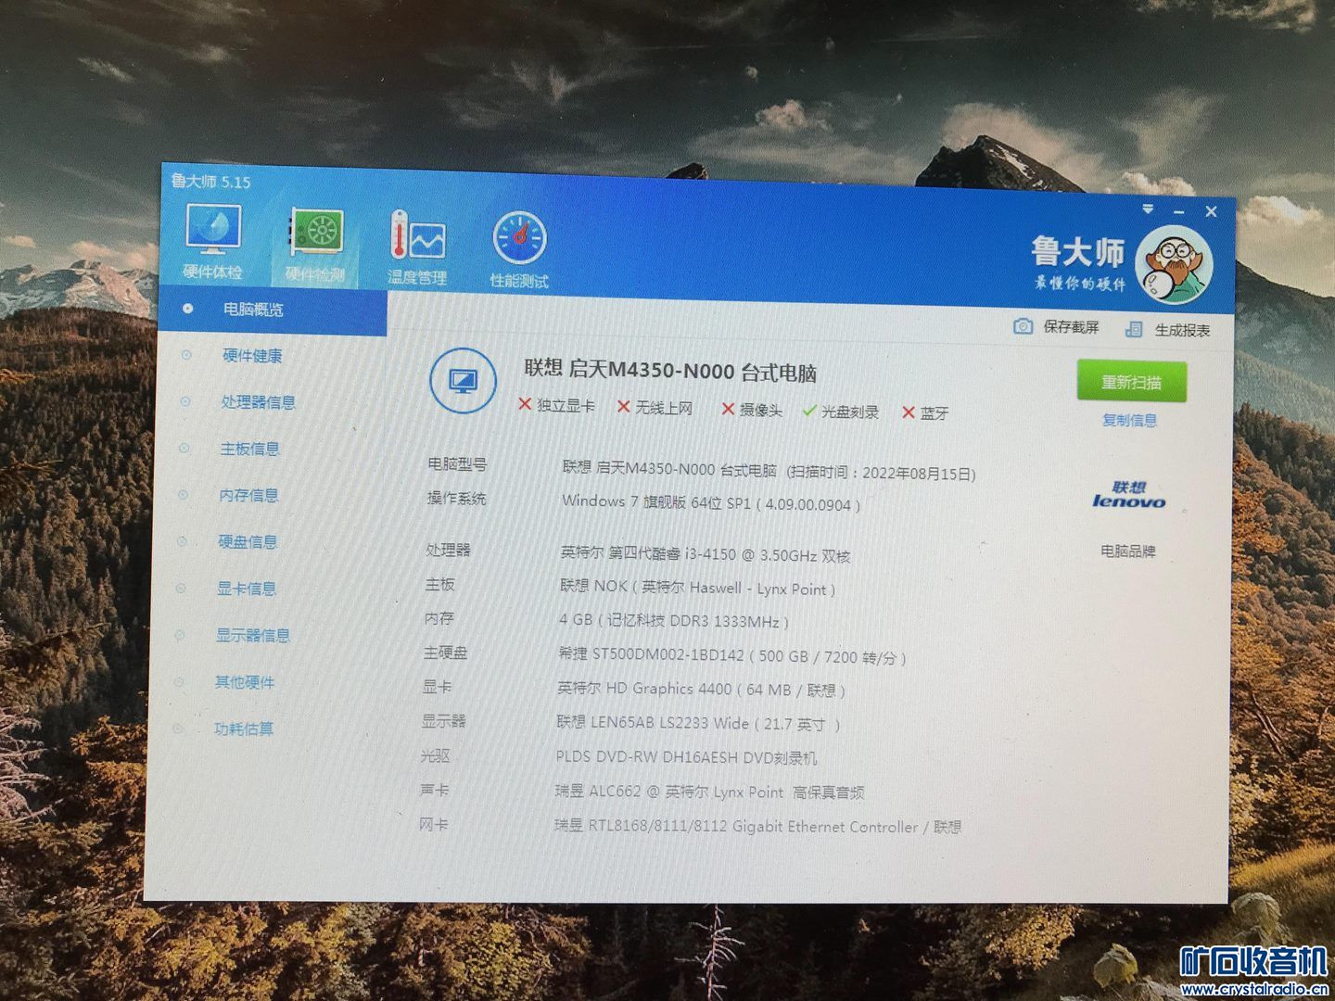This screenshot has height=1001, width=1335.
Task: Open 其他硬件 sidebar item
Action: point(245,682)
